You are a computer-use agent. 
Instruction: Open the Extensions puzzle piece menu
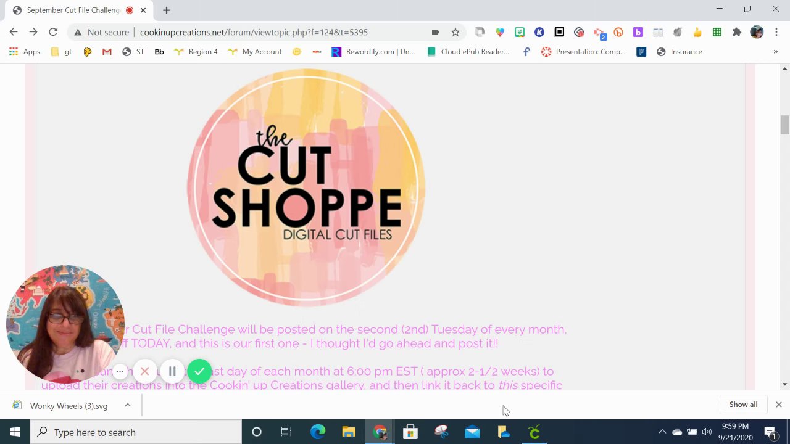pos(737,32)
